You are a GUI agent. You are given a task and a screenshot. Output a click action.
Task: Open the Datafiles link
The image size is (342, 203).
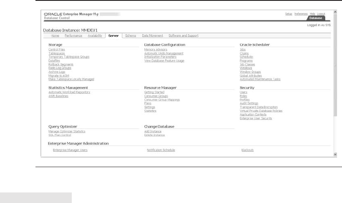point(54,61)
